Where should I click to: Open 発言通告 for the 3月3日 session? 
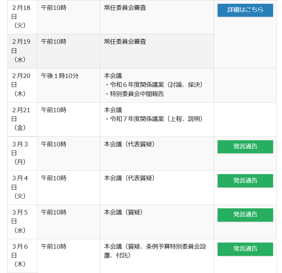tap(245, 146)
